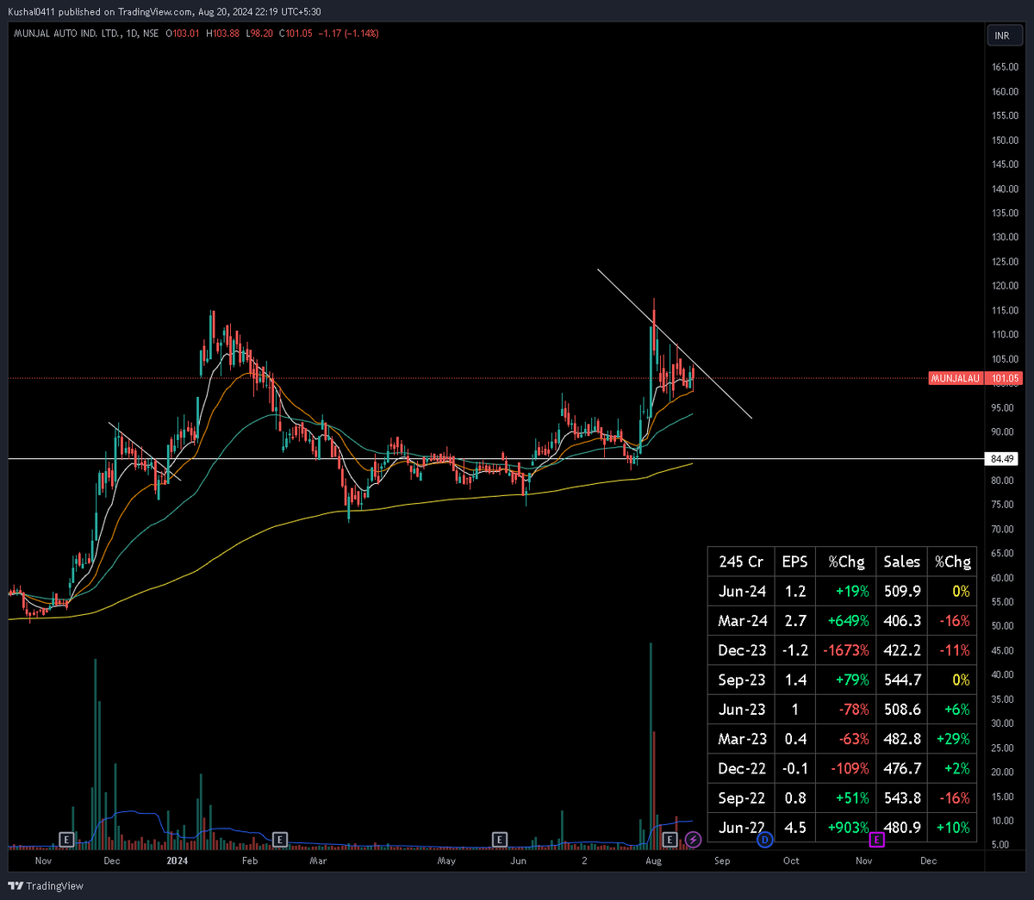Screen dimensions: 1034x900
Task: Click the 1D interval in chart legend
Action: click(133, 34)
